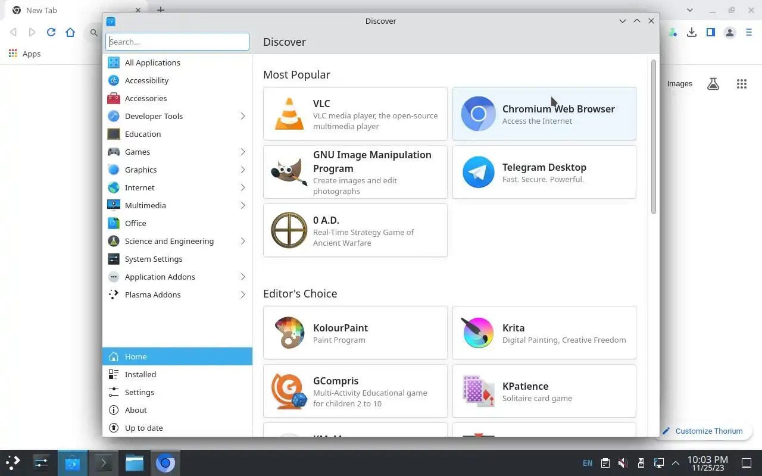Expand the Internet category arrow
The width and height of the screenshot is (762, 476).
243,187
